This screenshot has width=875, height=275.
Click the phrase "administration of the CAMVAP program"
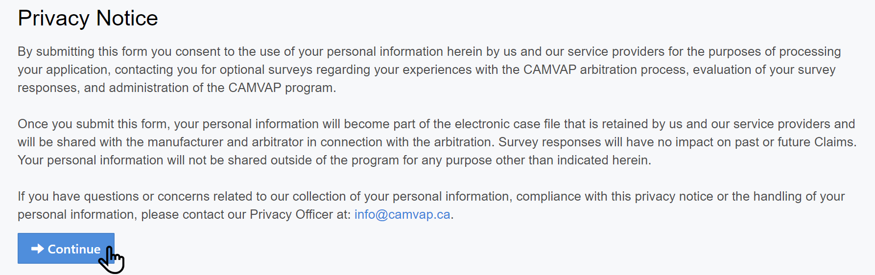222,88
